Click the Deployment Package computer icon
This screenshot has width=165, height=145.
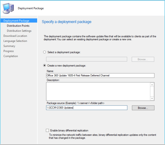[8, 8]
